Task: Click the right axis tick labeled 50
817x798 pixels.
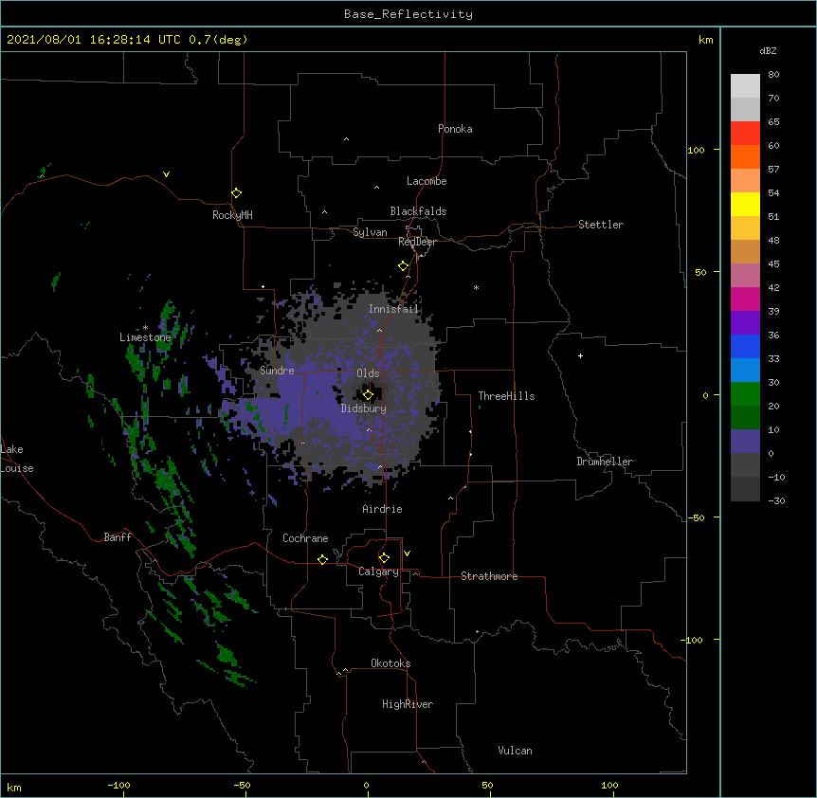Action: 700,272
